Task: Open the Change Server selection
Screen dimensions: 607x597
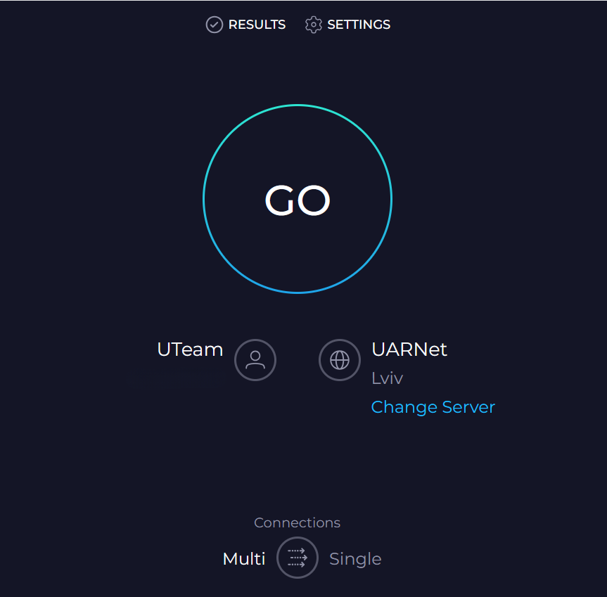Action: tap(433, 407)
